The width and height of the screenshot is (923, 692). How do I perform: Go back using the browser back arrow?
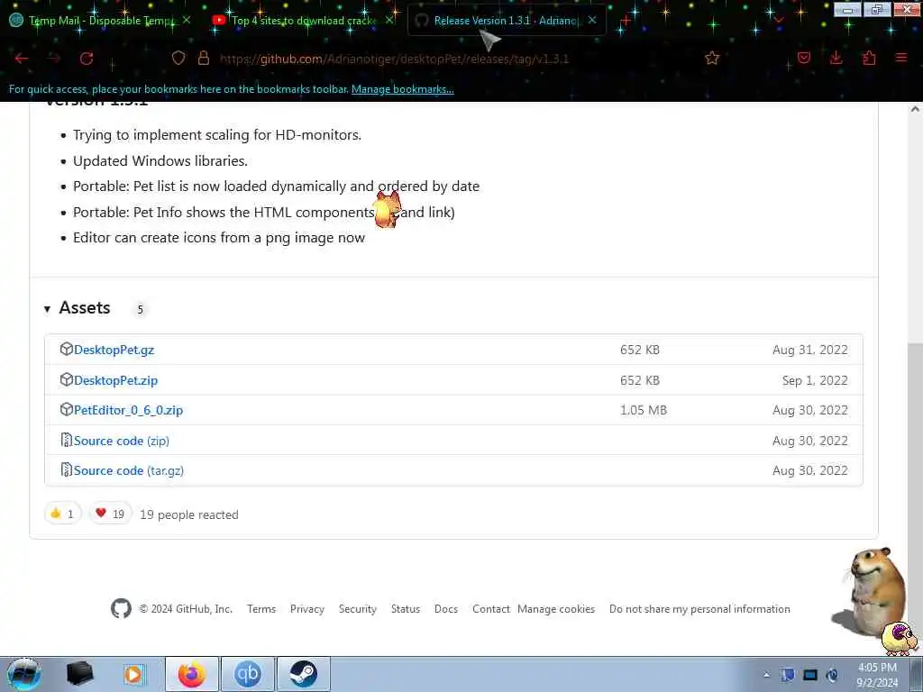(22, 59)
